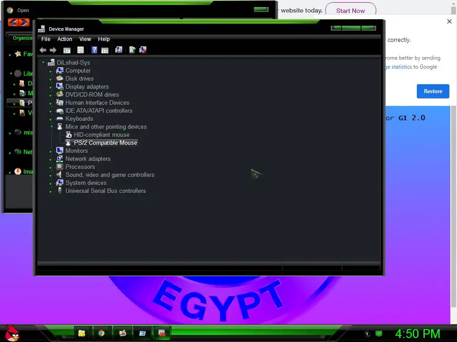Image resolution: width=457 pixels, height=342 pixels.
Task: Click the Processors category icon
Action: click(60, 167)
